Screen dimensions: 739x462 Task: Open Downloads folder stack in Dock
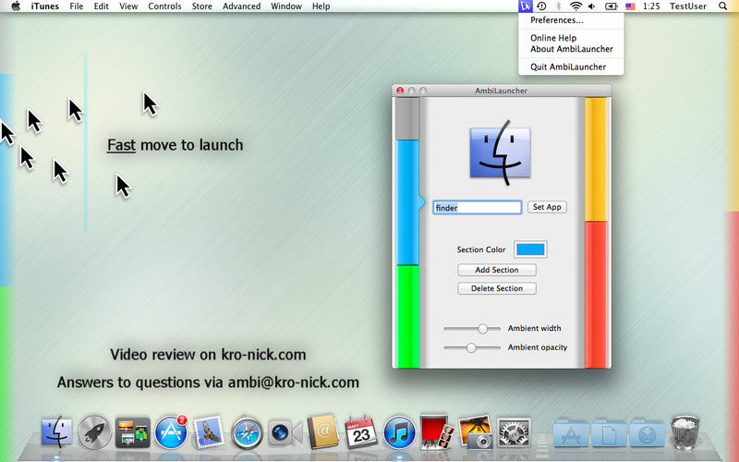648,433
